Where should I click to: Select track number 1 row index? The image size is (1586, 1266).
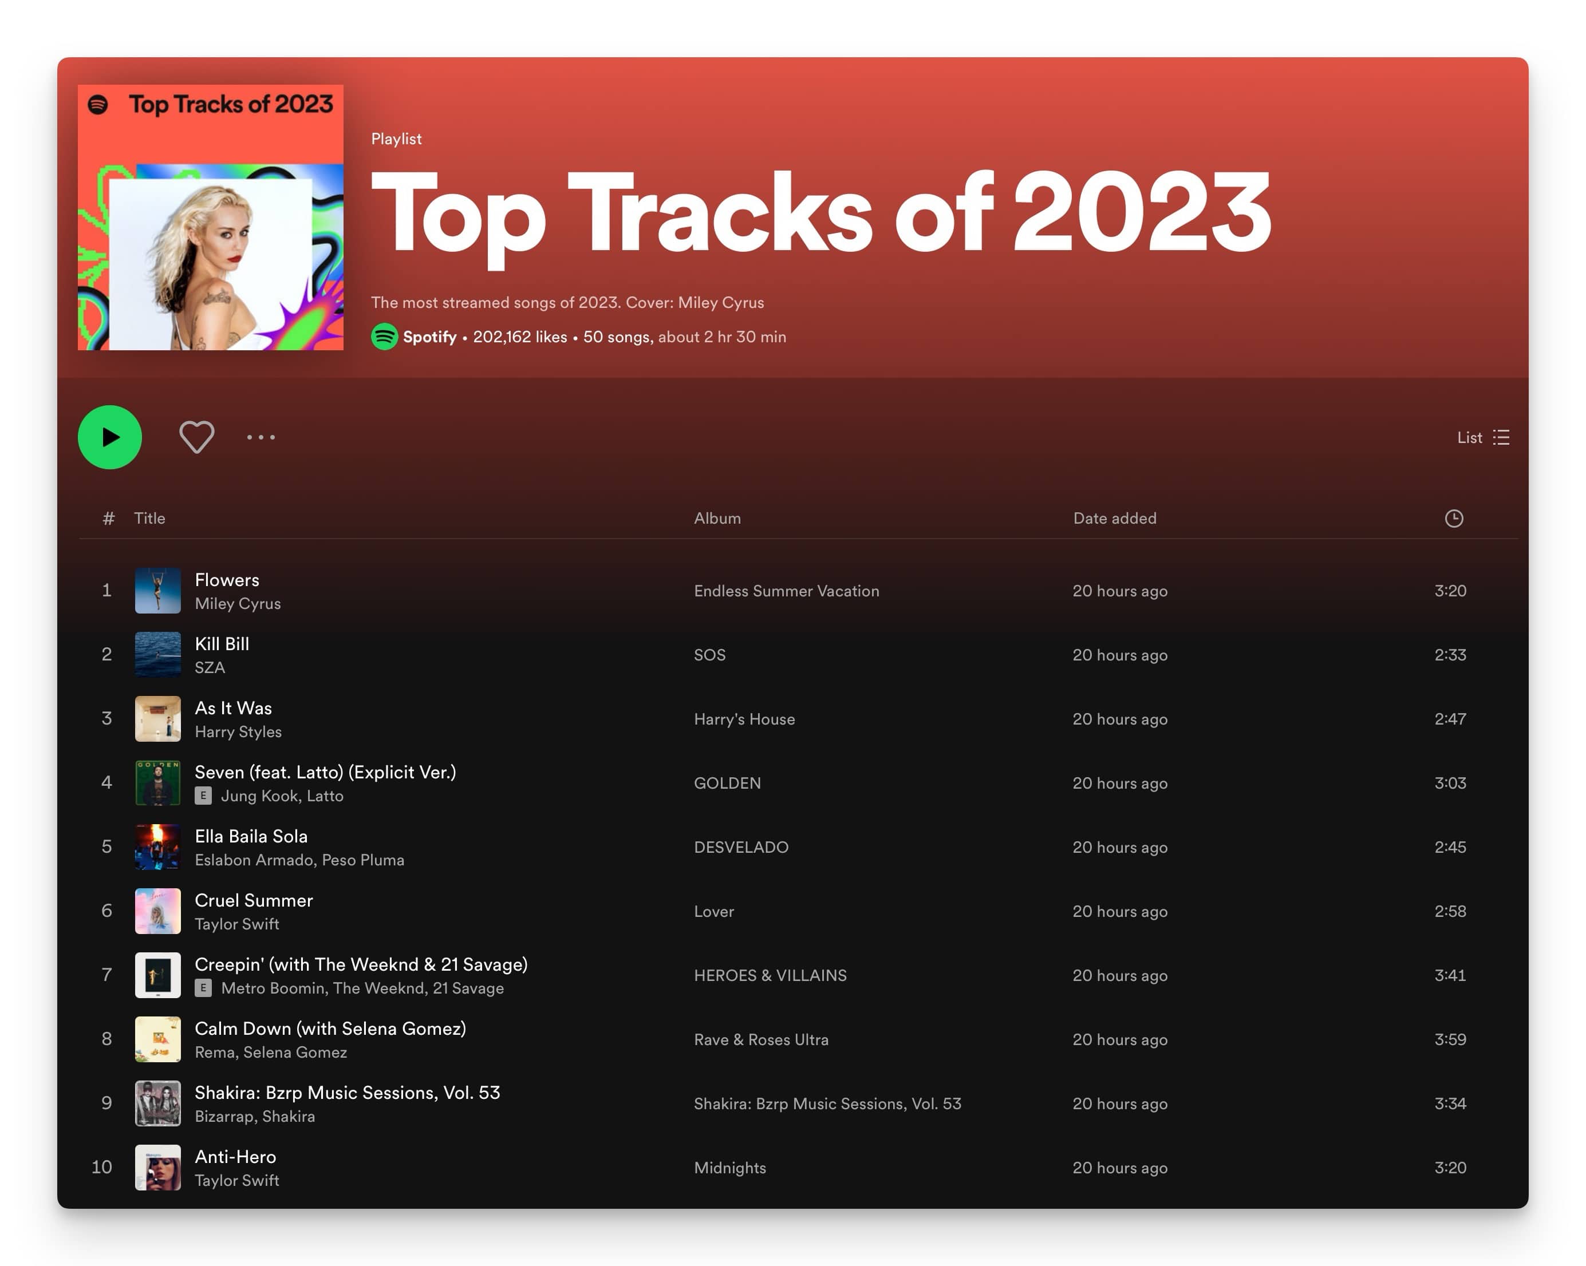tap(106, 590)
